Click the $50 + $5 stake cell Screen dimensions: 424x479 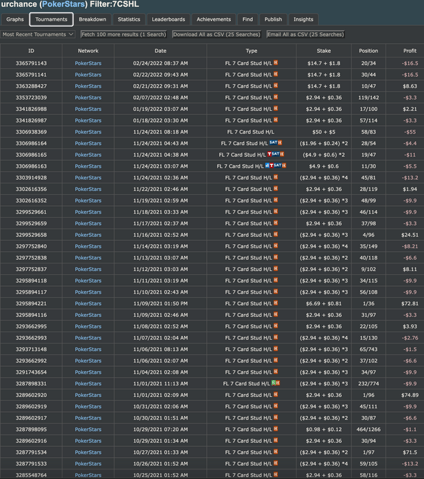pyautogui.click(x=324, y=132)
